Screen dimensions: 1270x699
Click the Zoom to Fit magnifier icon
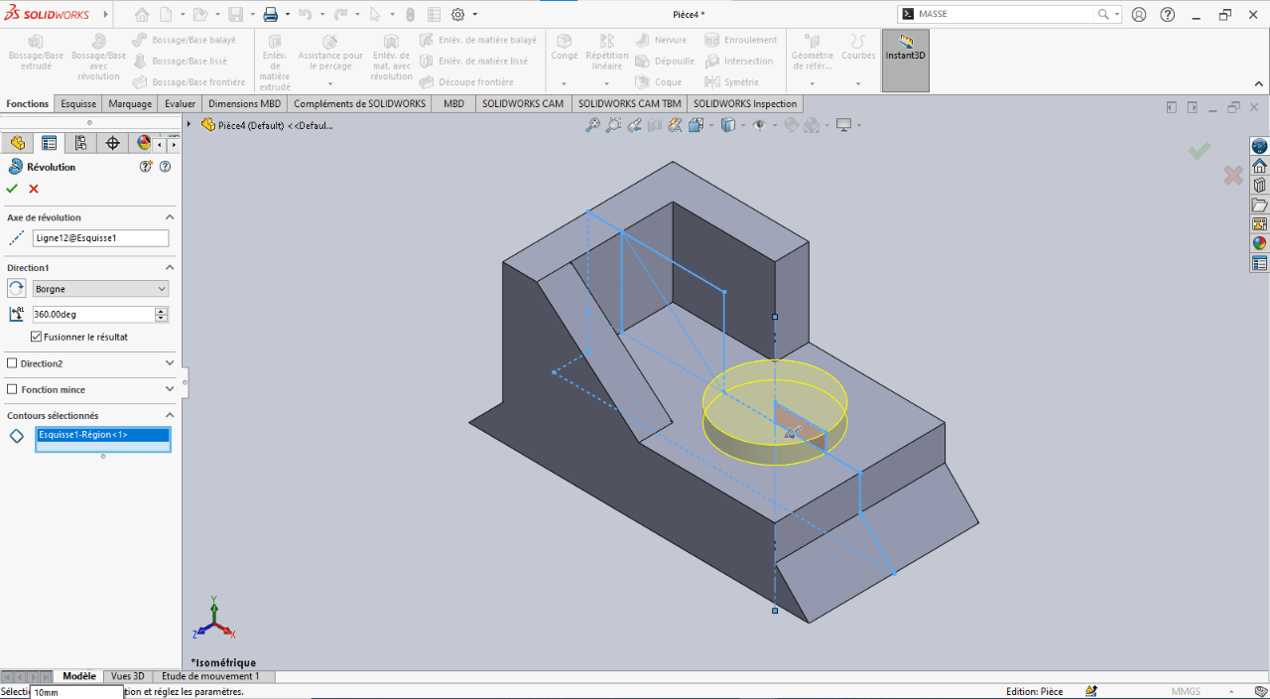tap(592, 125)
